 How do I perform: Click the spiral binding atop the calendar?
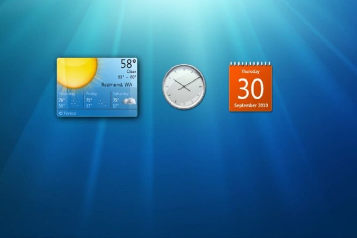pyautogui.click(x=250, y=63)
